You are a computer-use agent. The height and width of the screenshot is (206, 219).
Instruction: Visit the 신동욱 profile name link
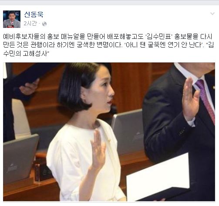pos(34,14)
